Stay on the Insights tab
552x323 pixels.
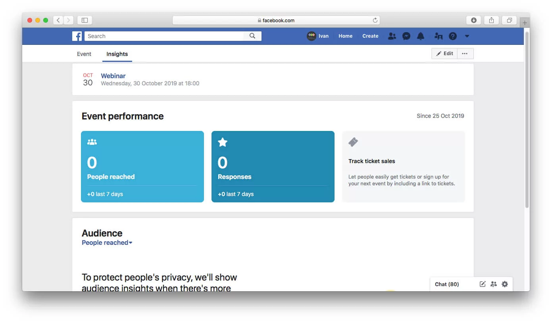117,54
